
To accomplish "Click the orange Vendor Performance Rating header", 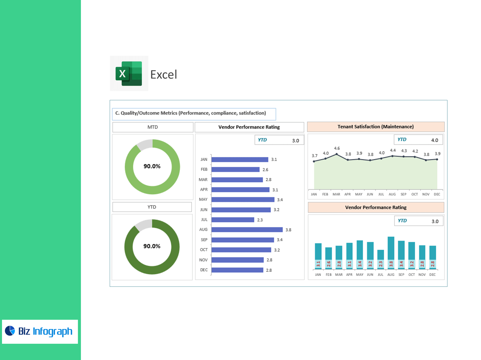I will [x=376, y=207].
